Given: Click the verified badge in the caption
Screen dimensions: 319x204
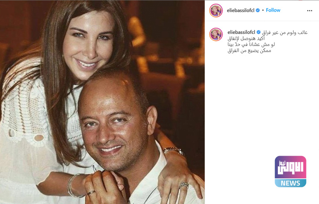Looking at the screenshot, I should [258, 32].
